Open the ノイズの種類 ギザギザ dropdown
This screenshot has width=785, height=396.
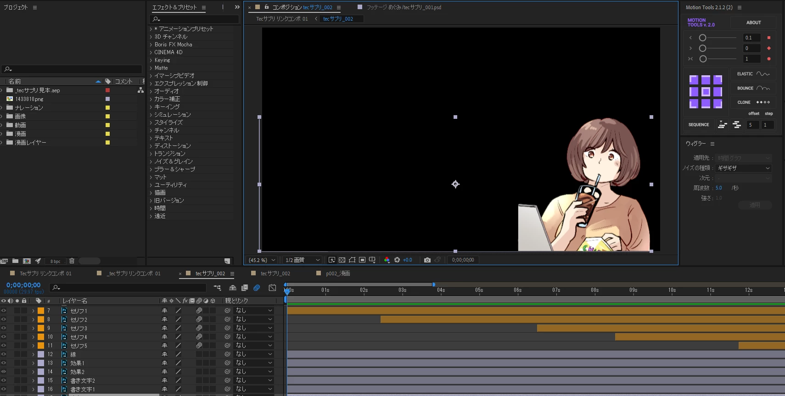click(743, 168)
